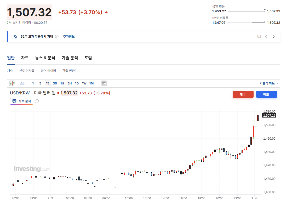Open the AI 차트 분석 button
The width and height of the screenshot is (286, 199).
pos(22,101)
